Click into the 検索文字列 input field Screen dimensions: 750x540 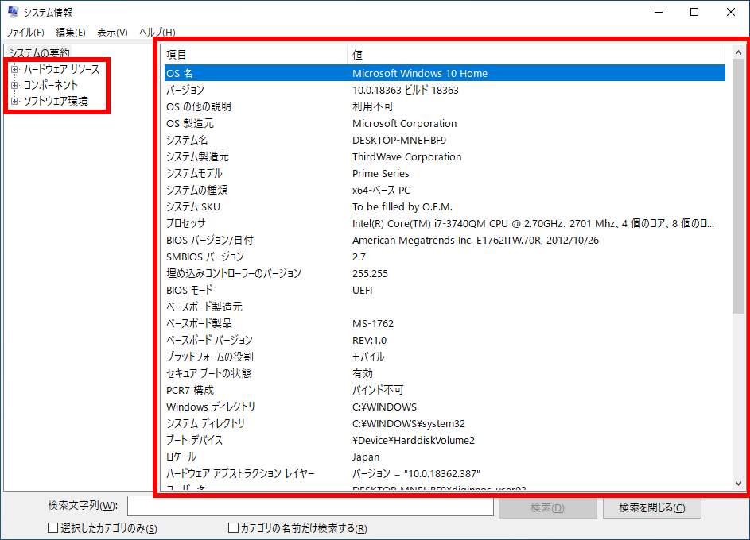click(310, 507)
